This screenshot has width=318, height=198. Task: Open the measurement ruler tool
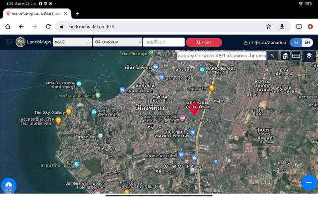(296, 56)
